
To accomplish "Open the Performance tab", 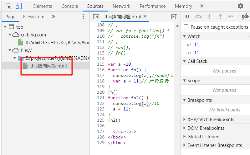I will coord(153,6).
